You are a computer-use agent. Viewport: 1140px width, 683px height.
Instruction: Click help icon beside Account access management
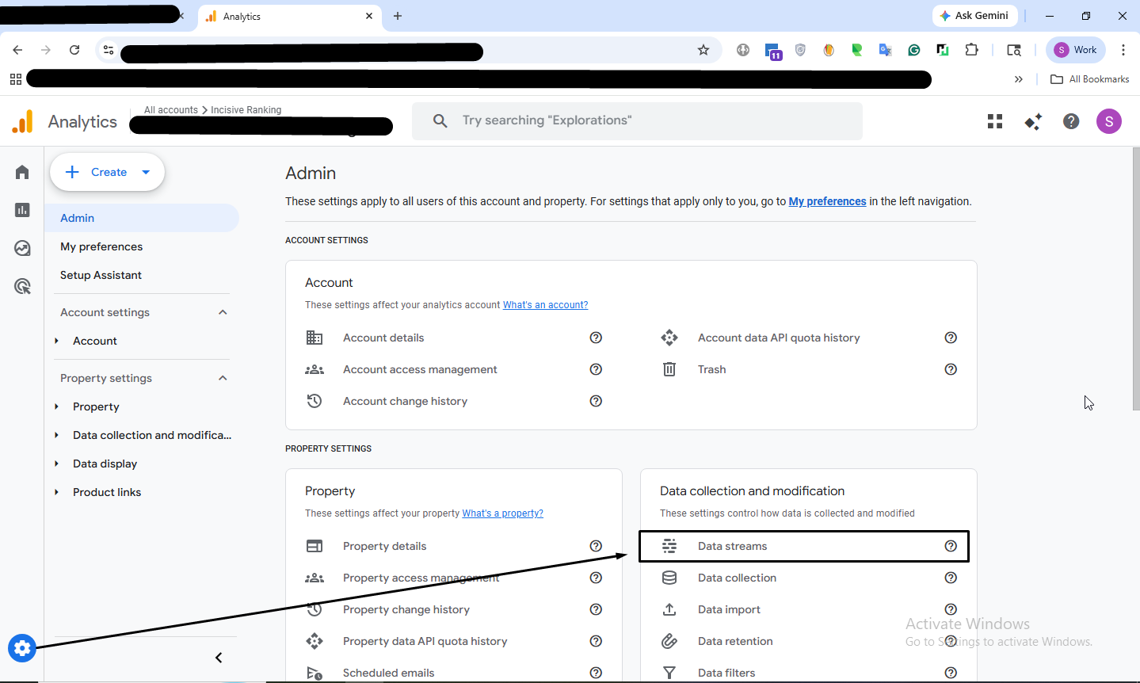596,369
